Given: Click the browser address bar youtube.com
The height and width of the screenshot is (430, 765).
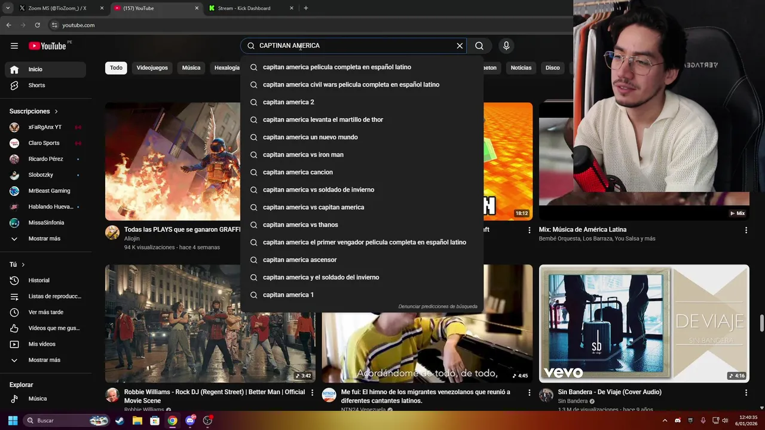Looking at the screenshot, I should click(78, 25).
